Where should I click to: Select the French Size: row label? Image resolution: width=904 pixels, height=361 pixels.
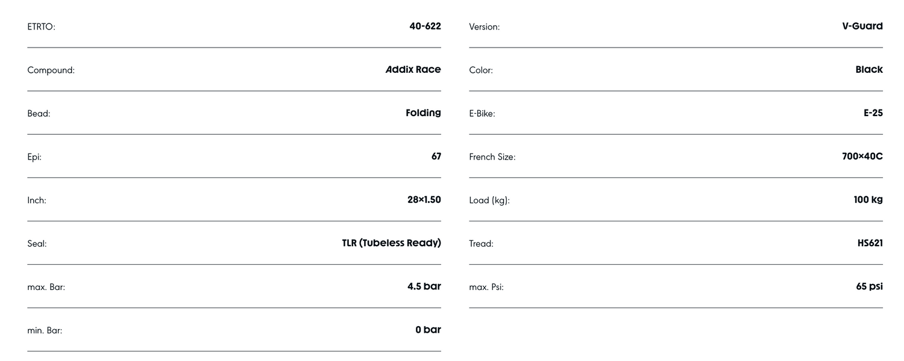click(492, 157)
